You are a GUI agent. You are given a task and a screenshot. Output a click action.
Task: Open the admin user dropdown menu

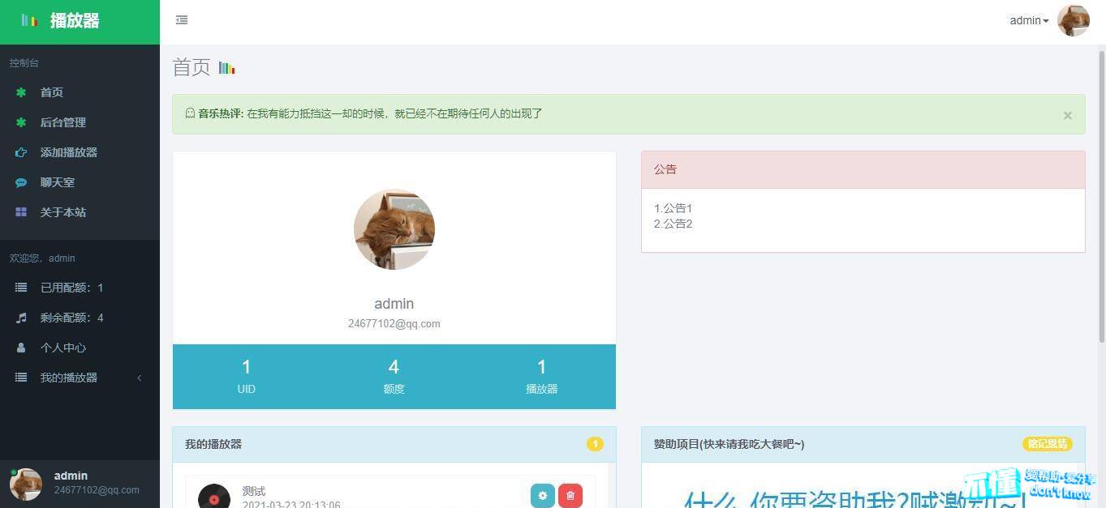(x=1028, y=21)
